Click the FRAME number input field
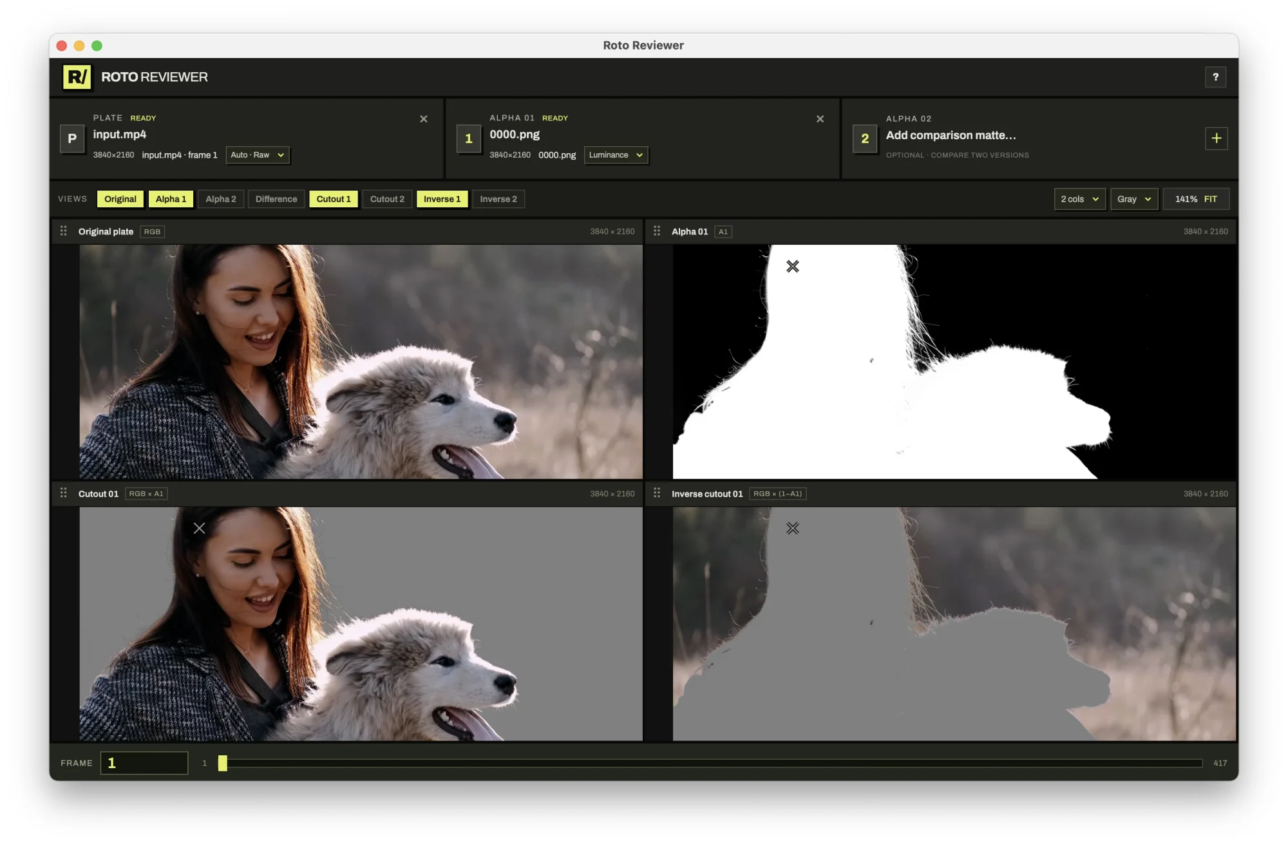1288x846 pixels. [x=144, y=763]
